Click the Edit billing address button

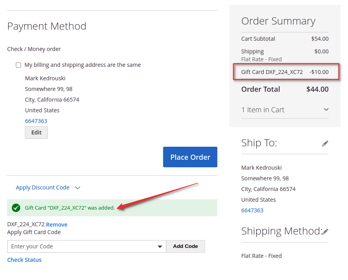(x=36, y=132)
